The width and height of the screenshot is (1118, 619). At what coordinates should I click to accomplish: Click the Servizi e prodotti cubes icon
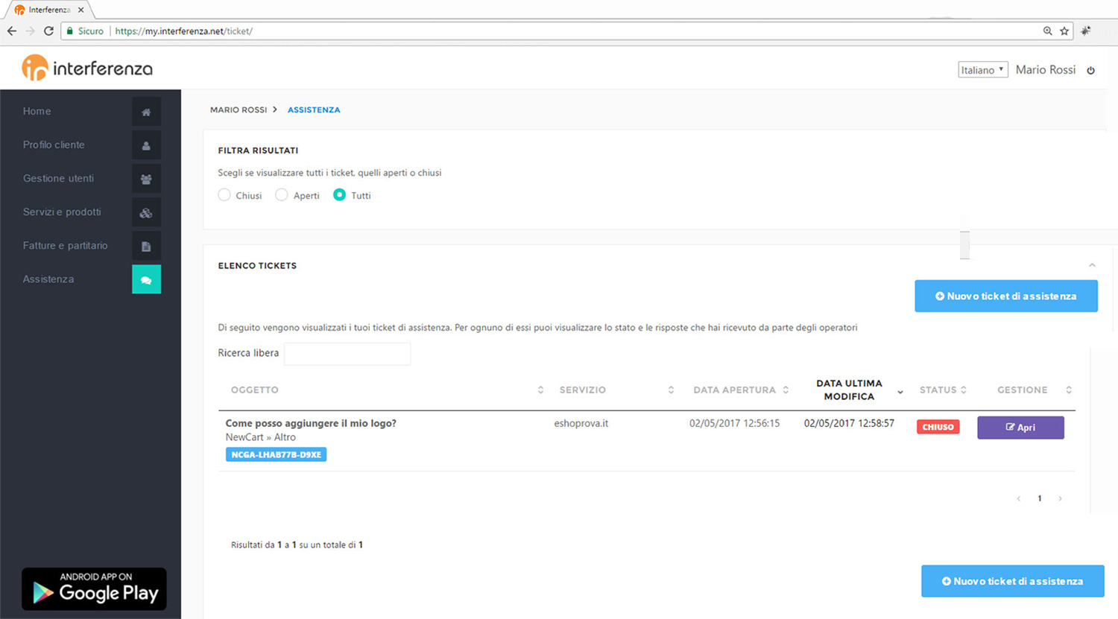(x=146, y=212)
